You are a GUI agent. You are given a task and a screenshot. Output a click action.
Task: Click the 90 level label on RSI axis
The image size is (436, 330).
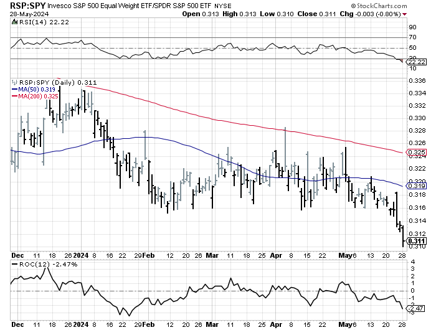pos(412,27)
